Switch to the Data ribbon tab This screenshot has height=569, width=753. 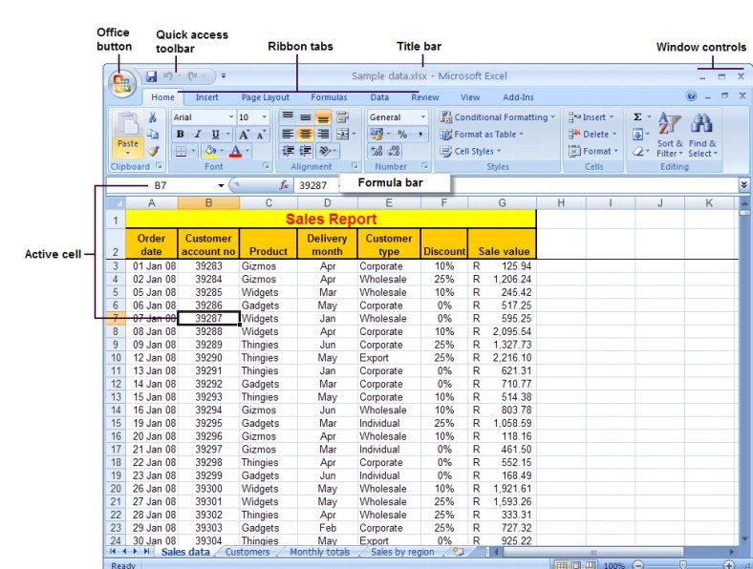[x=379, y=97]
